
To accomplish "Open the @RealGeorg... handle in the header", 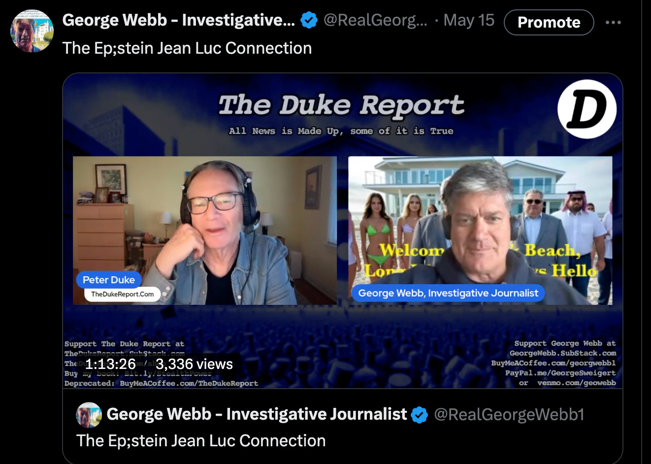I will 375,20.
